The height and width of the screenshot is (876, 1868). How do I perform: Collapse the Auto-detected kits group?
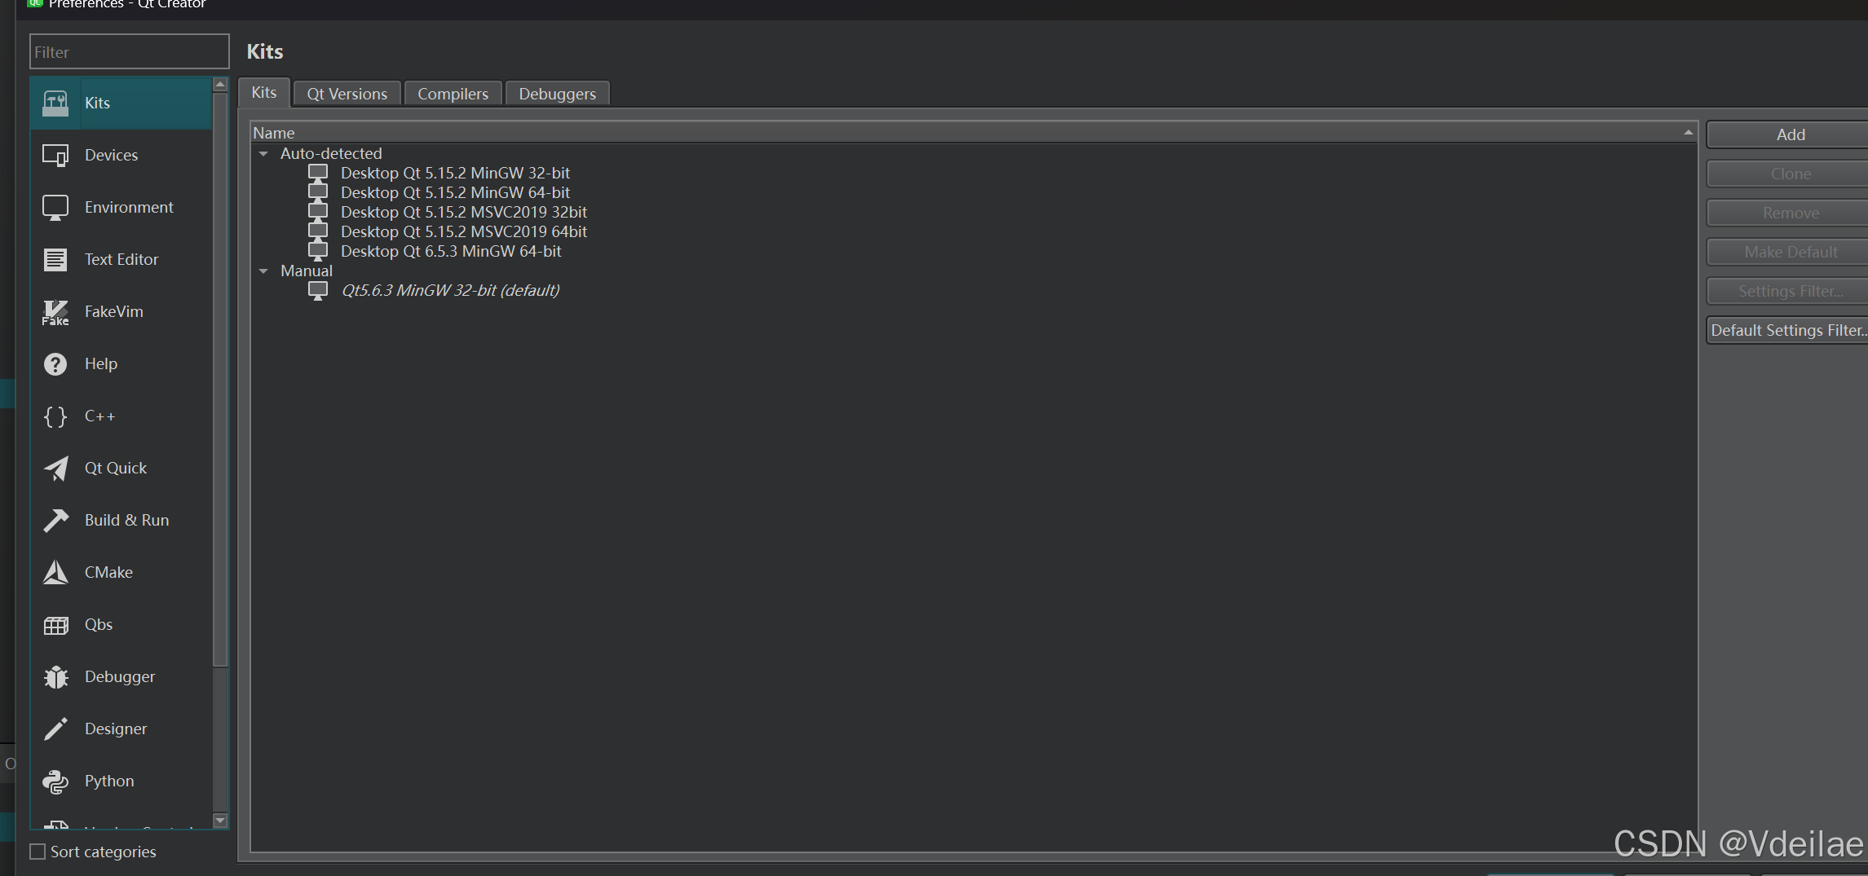pyautogui.click(x=263, y=153)
